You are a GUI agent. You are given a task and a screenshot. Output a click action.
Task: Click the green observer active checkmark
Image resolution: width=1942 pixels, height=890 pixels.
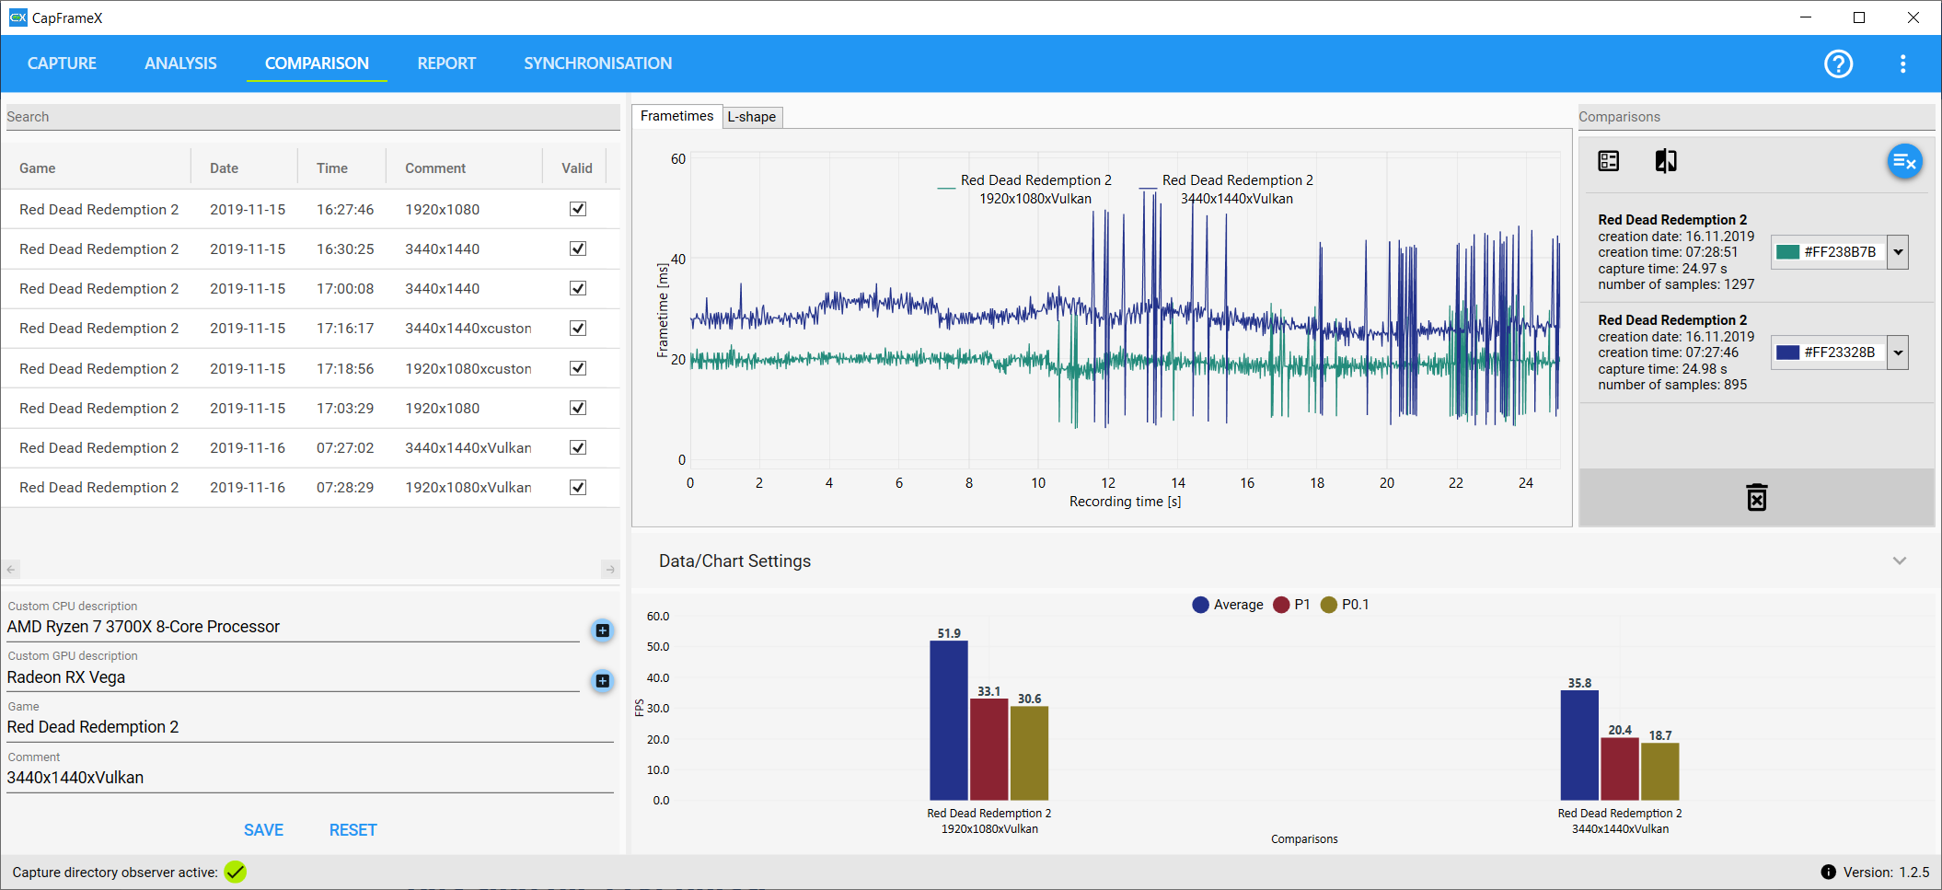tap(236, 872)
